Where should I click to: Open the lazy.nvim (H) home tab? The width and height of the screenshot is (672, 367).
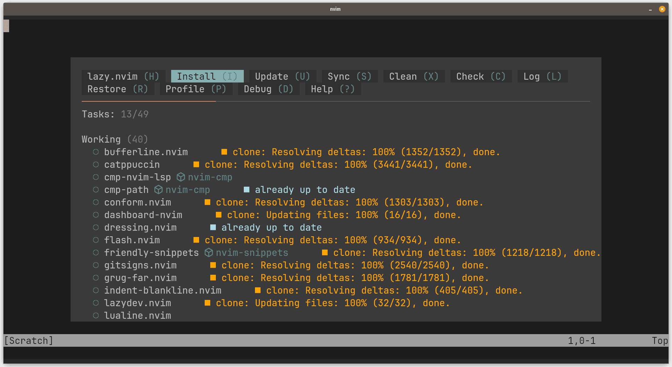(x=123, y=77)
